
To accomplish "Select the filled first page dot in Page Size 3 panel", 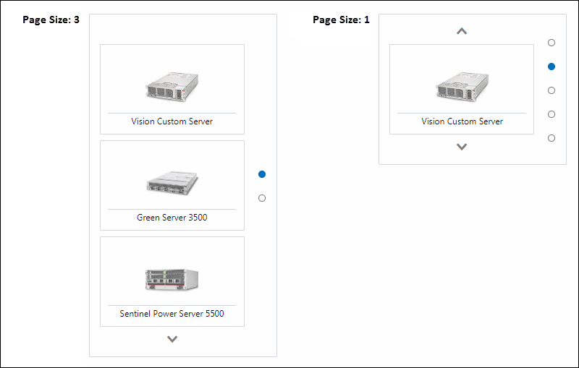I will tap(262, 174).
